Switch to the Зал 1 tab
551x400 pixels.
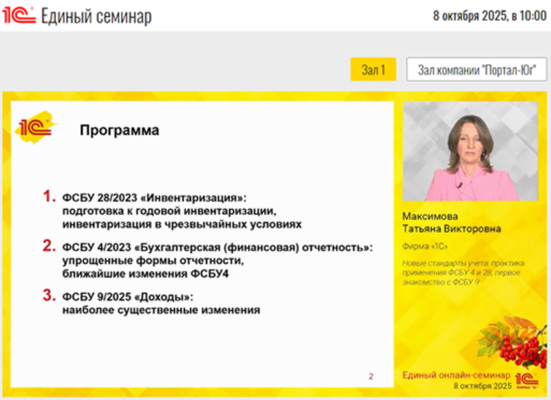373,70
